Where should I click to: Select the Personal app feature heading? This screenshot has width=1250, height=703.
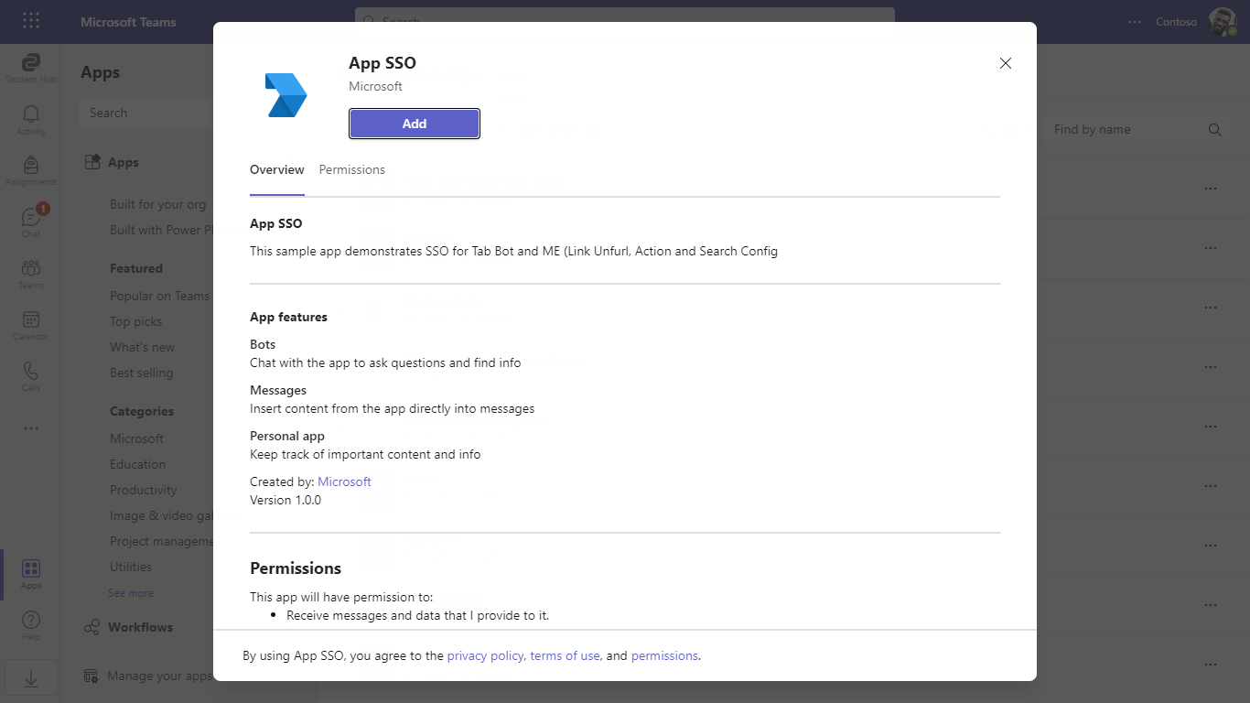[x=287, y=436]
